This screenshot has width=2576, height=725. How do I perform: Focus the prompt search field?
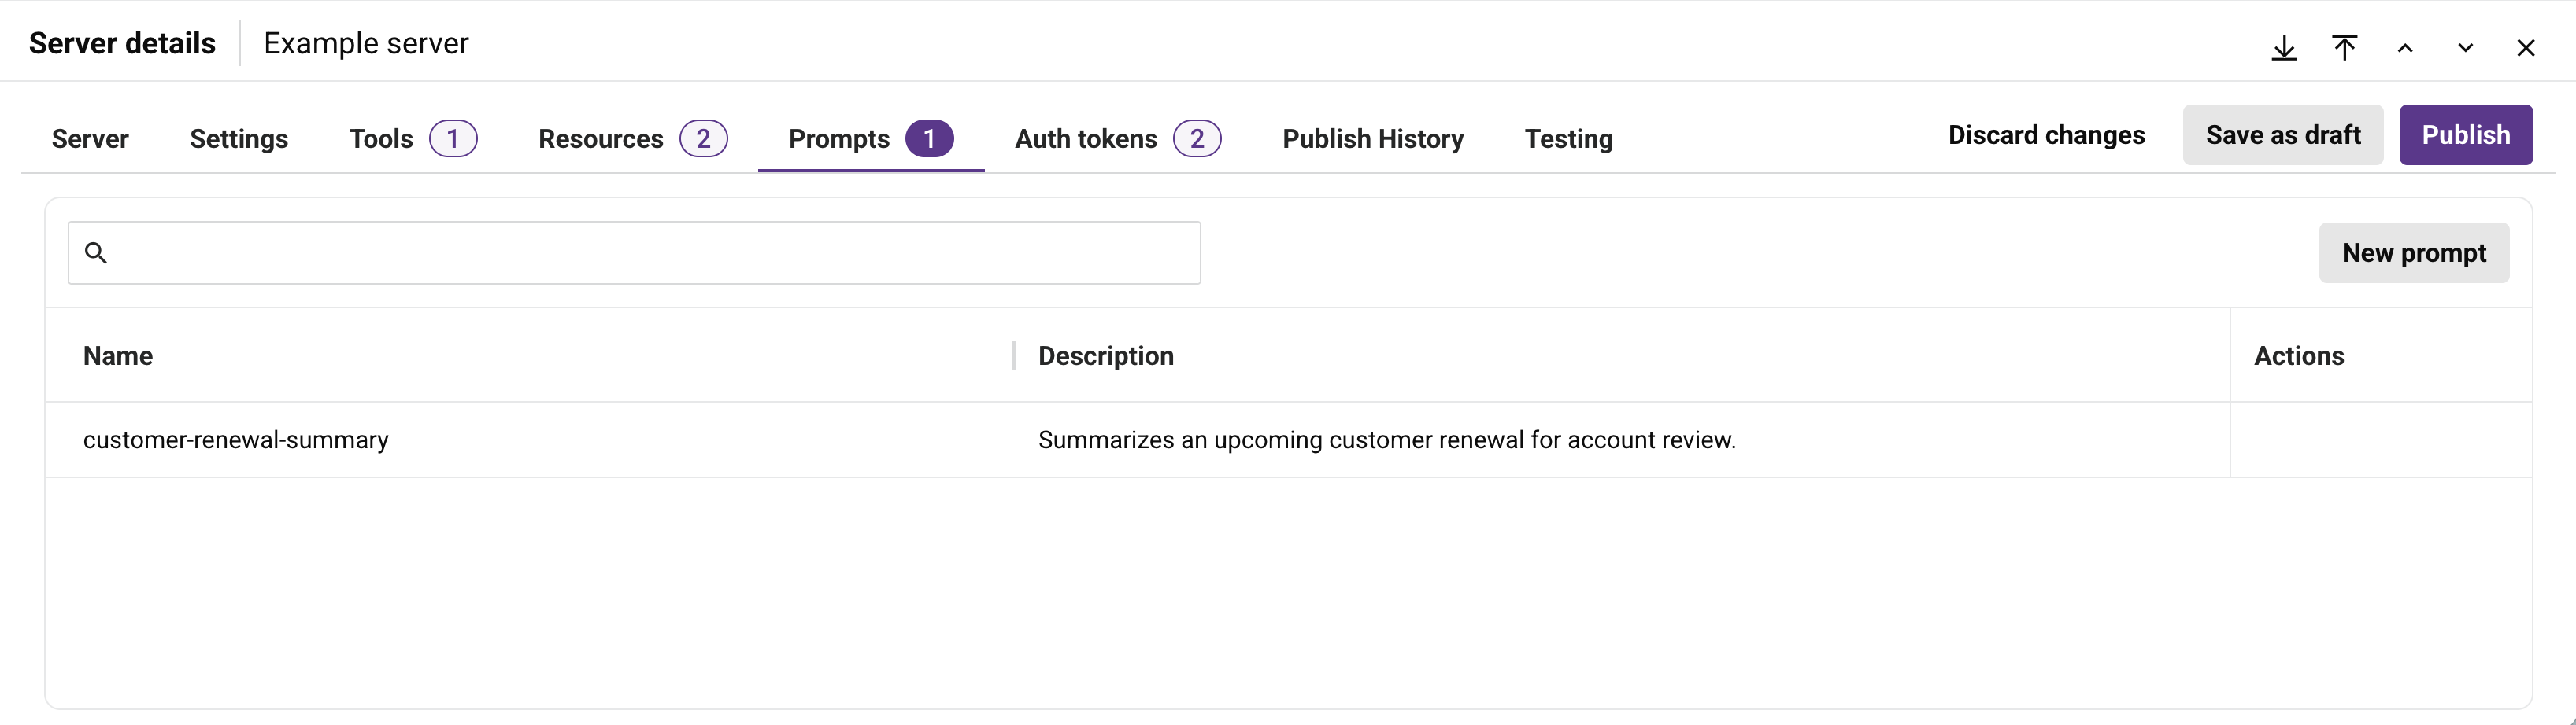(x=634, y=252)
